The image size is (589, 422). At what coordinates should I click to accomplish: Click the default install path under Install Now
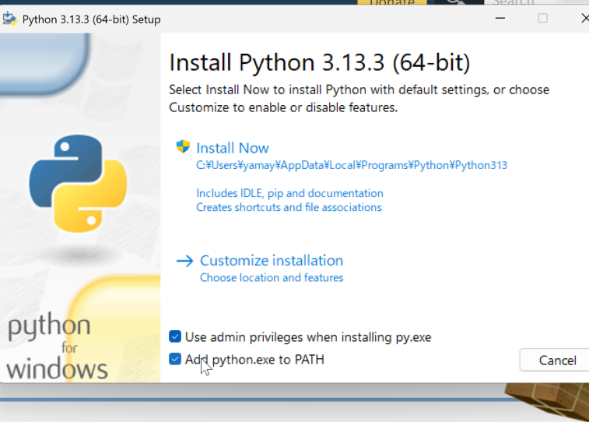(352, 165)
